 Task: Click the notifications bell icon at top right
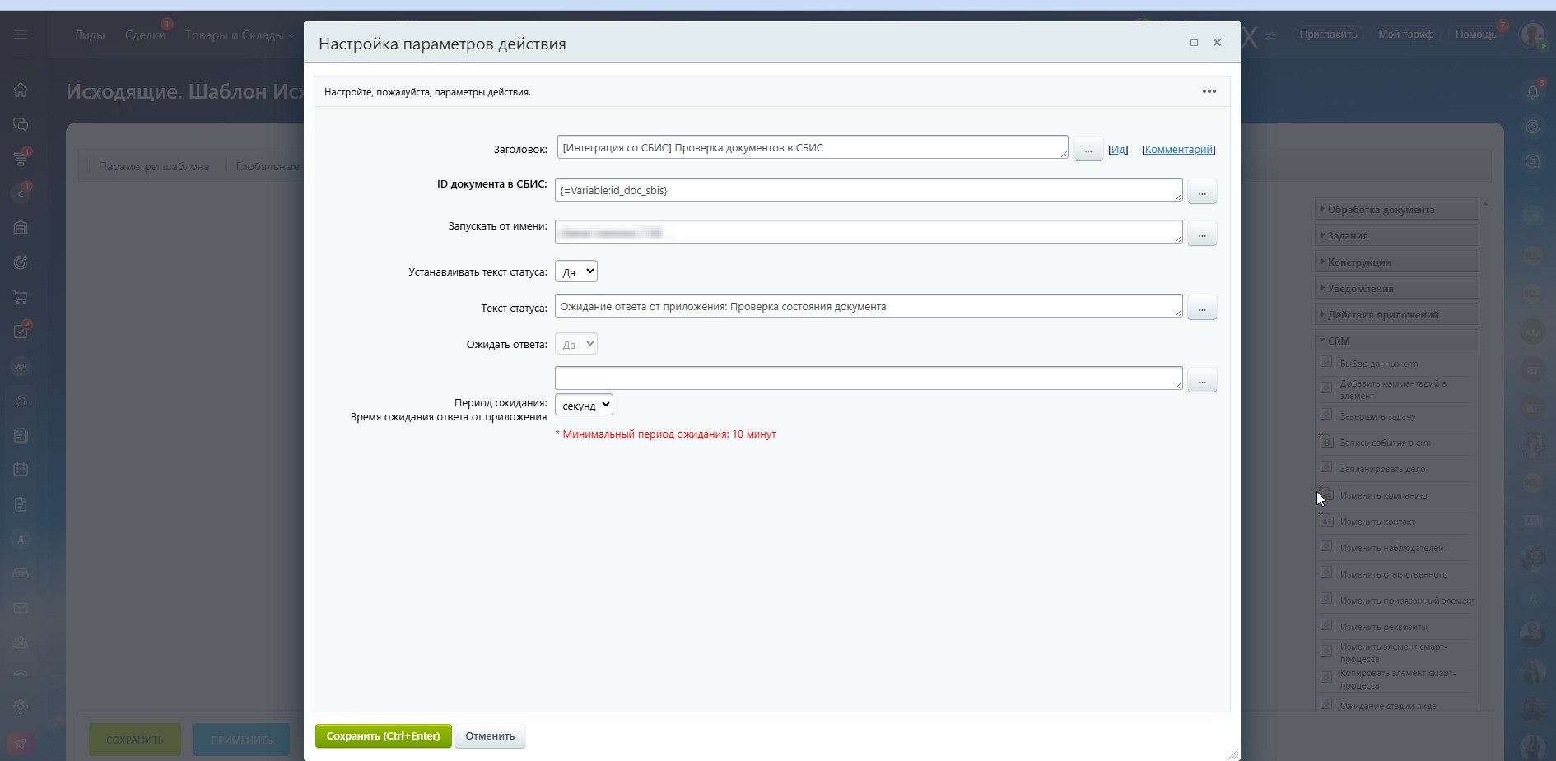pyautogui.click(x=1532, y=91)
